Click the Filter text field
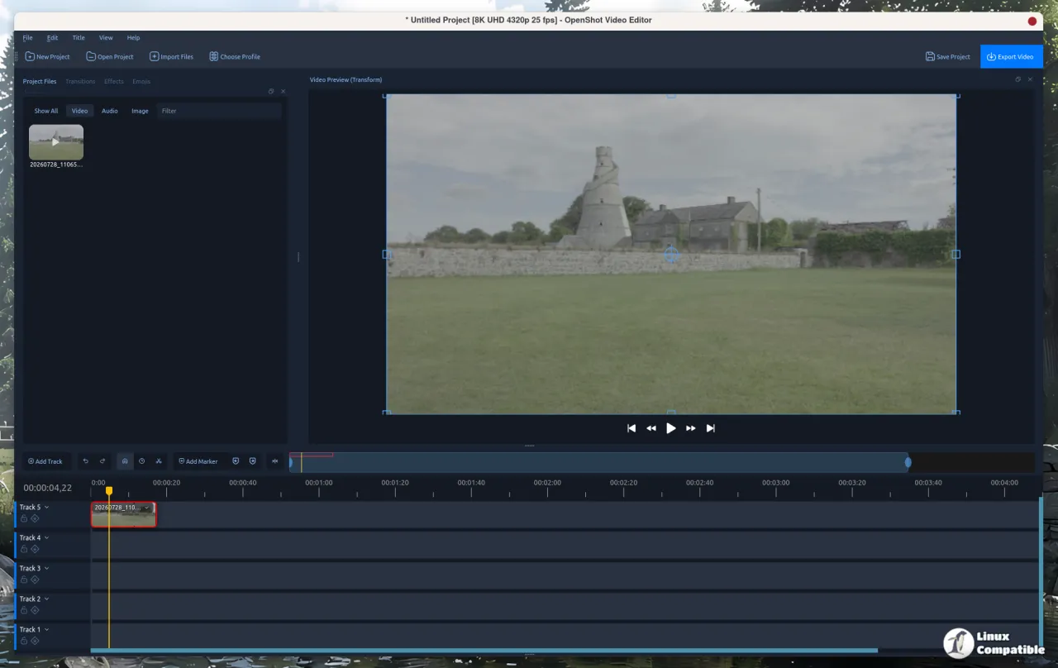The width and height of the screenshot is (1058, 668). pos(218,111)
